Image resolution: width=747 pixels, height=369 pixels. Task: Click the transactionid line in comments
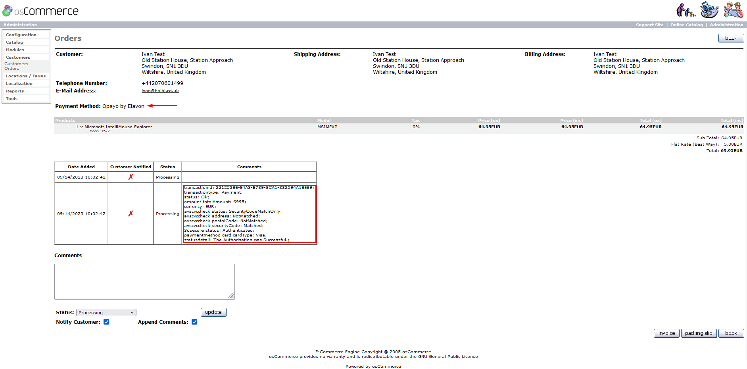pos(249,188)
